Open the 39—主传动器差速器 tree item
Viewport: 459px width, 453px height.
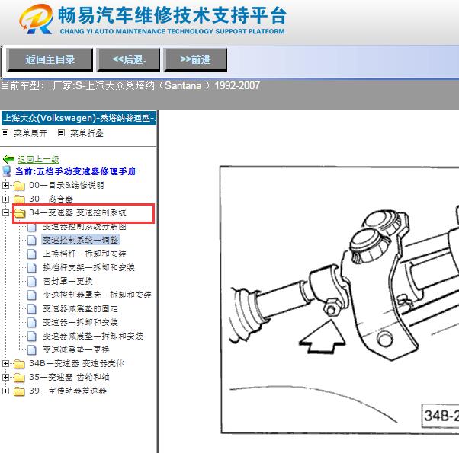[68, 391]
